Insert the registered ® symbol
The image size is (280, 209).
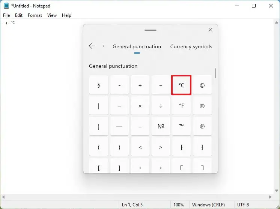coord(202,106)
